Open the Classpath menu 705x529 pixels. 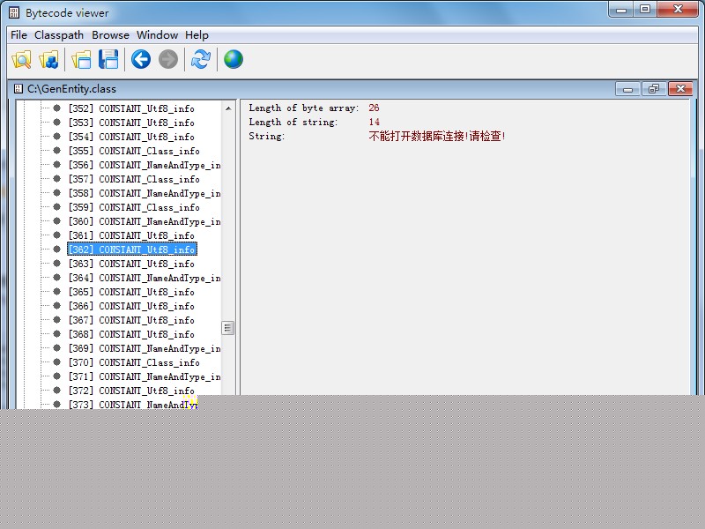click(x=59, y=35)
